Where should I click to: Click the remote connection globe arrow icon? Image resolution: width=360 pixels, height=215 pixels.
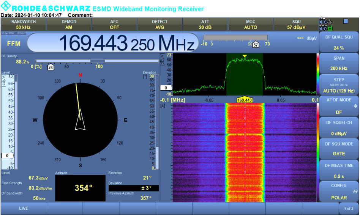330,22
